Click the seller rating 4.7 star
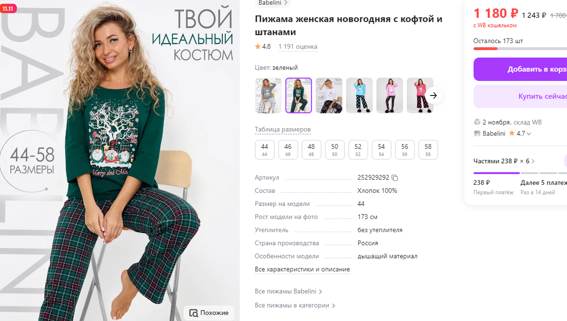 pyautogui.click(x=512, y=133)
